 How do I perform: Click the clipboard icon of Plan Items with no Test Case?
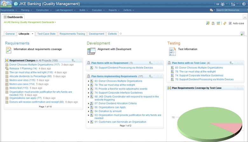[169, 63]
